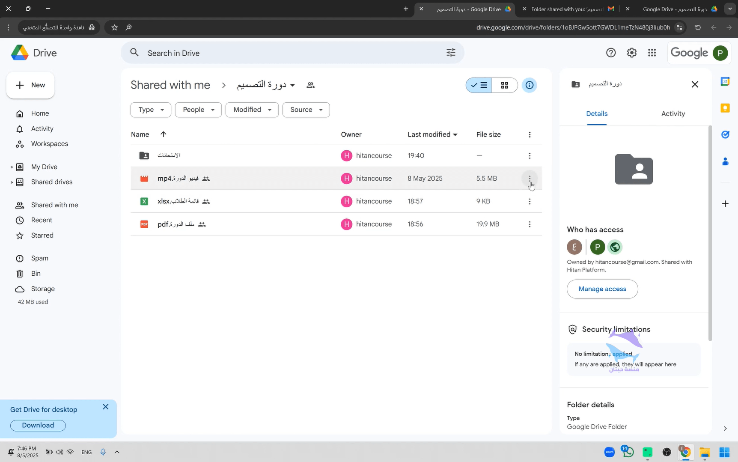The image size is (738, 462).
Task: Select list layout view
Action: click(x=479, y=85)
